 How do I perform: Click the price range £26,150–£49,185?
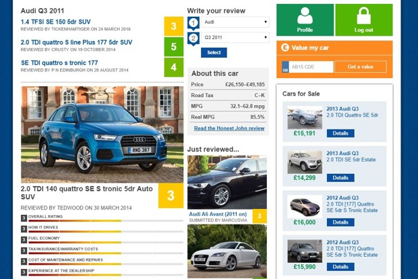click(245, 84)
